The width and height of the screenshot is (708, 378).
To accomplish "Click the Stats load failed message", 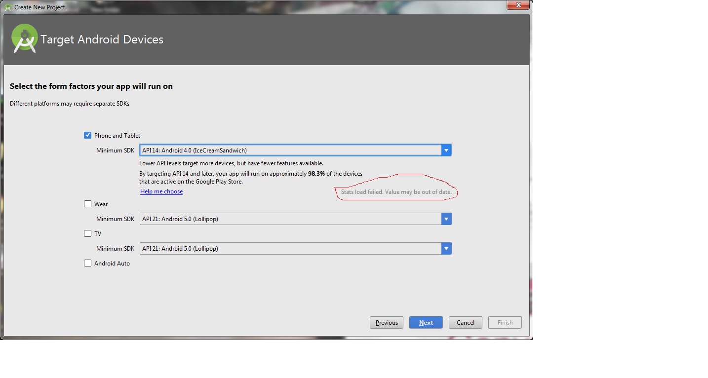I will (x=396, y=191).
